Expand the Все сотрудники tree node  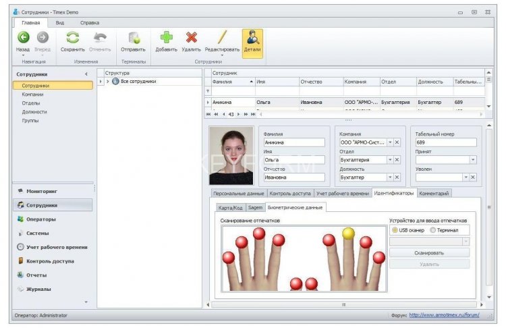coord(107,82)
